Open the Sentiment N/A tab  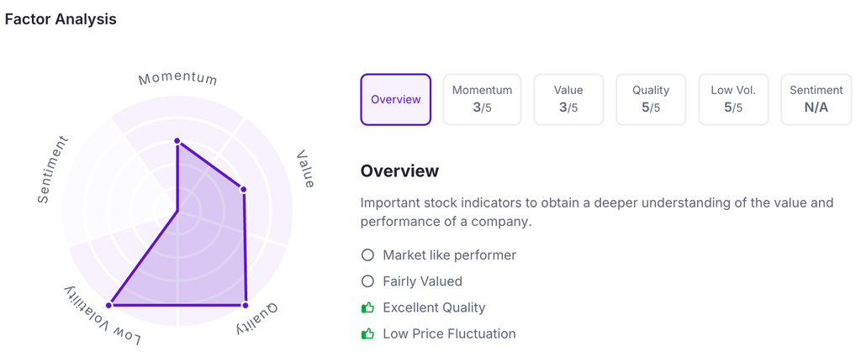click(816, 99)
